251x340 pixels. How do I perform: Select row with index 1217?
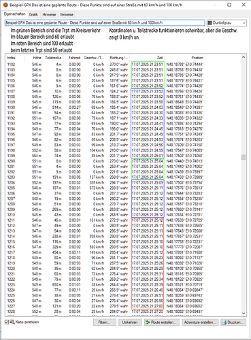click(105, 252)
